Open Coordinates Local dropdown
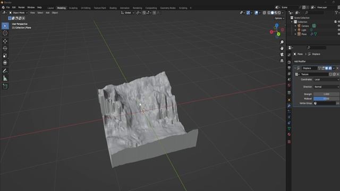The width and height of the screenshot is (340, 191). point(326,80)
